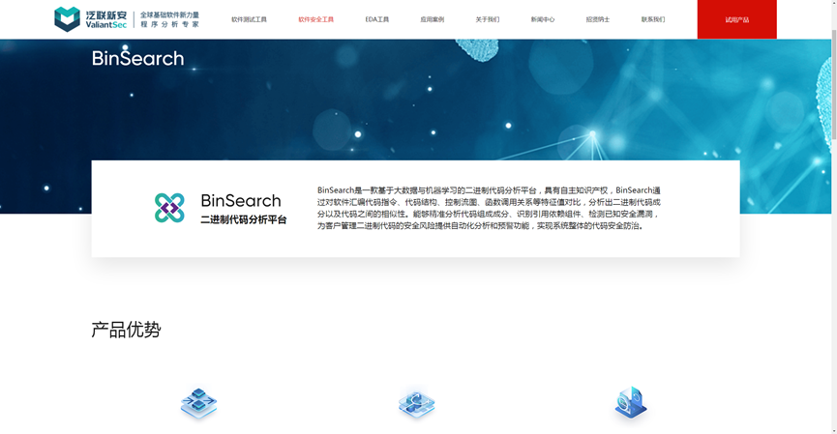Viewport: 837px width, 434px height.
Task: Visit the 新闻中心 section
Action: point(543,19)
